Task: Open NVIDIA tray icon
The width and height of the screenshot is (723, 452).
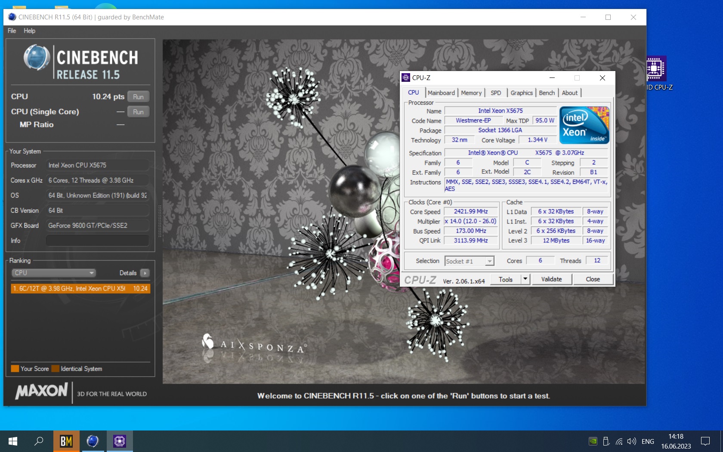Action: point(593,441)
